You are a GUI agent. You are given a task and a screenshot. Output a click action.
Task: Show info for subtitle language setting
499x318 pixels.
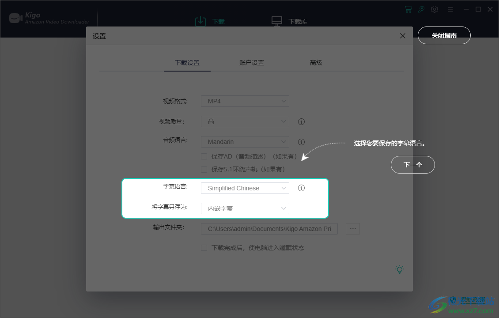pyautogui.click(x=301, y=188)
